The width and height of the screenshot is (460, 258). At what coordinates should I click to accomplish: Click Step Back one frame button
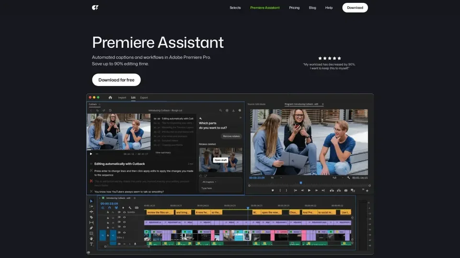click(302, 191)
